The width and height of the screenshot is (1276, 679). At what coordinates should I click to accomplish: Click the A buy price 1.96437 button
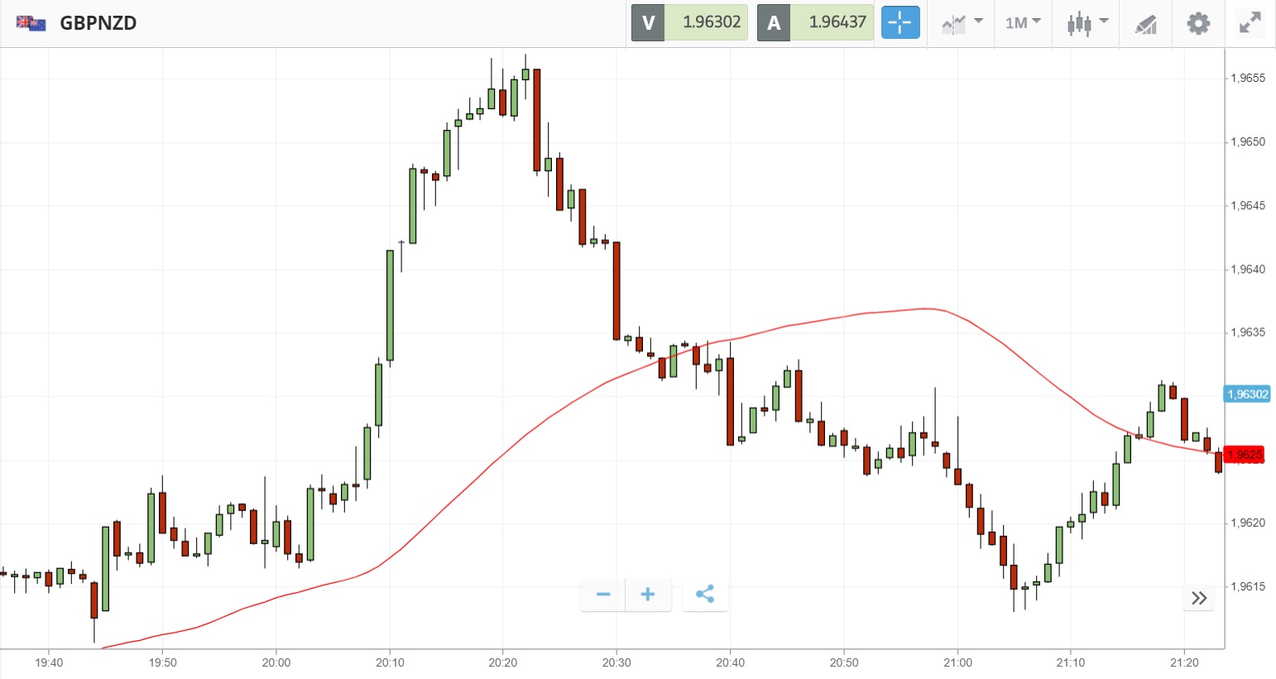click(x=814, y=22)
